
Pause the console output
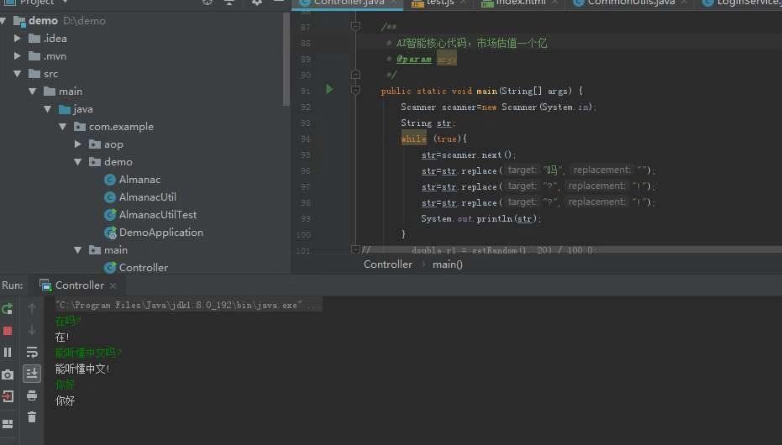(8, 353)
